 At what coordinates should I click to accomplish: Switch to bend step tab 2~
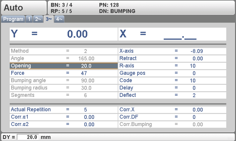38,19
